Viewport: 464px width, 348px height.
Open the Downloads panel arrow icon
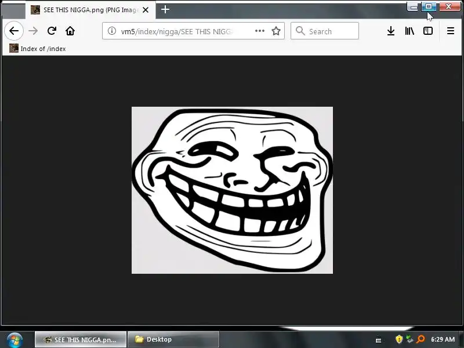click(391, 31)
